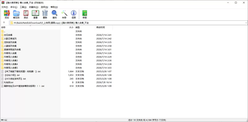248x122 pixels.
Task: Click folder icon of 作者同人合集4
Action: click(x=2, y=64)
